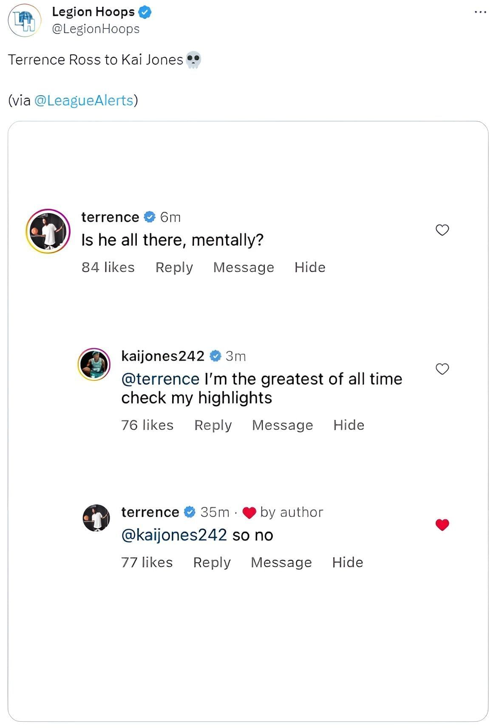This screenshot has width=499, height=728.
Task: Like the kaijones242 comment with heart icon
Action: (442, 369)
